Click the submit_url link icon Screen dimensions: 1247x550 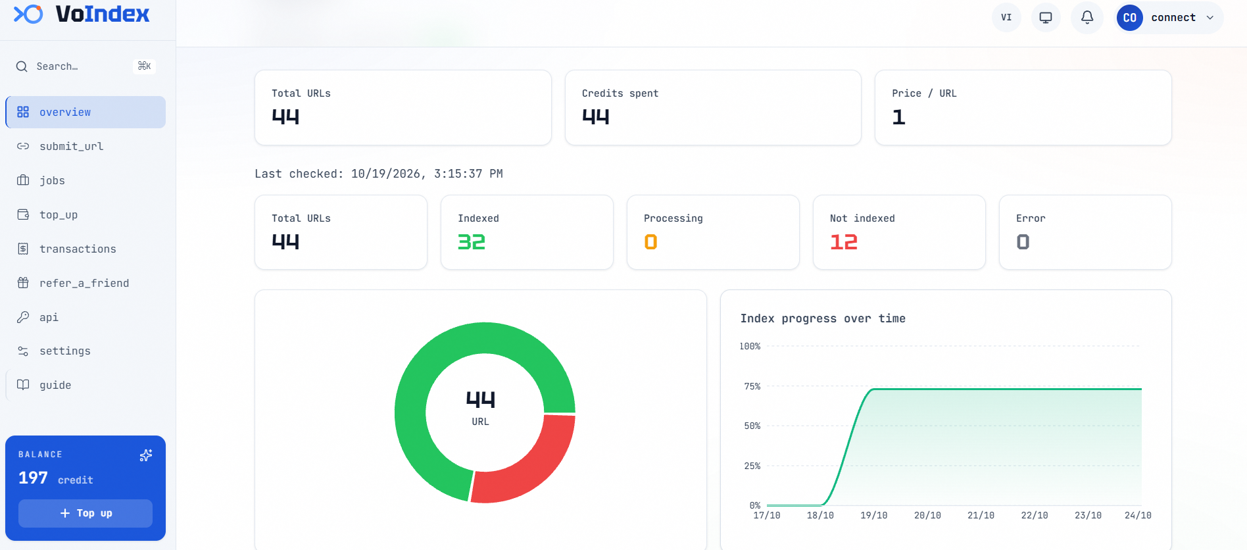coord(23,146)
